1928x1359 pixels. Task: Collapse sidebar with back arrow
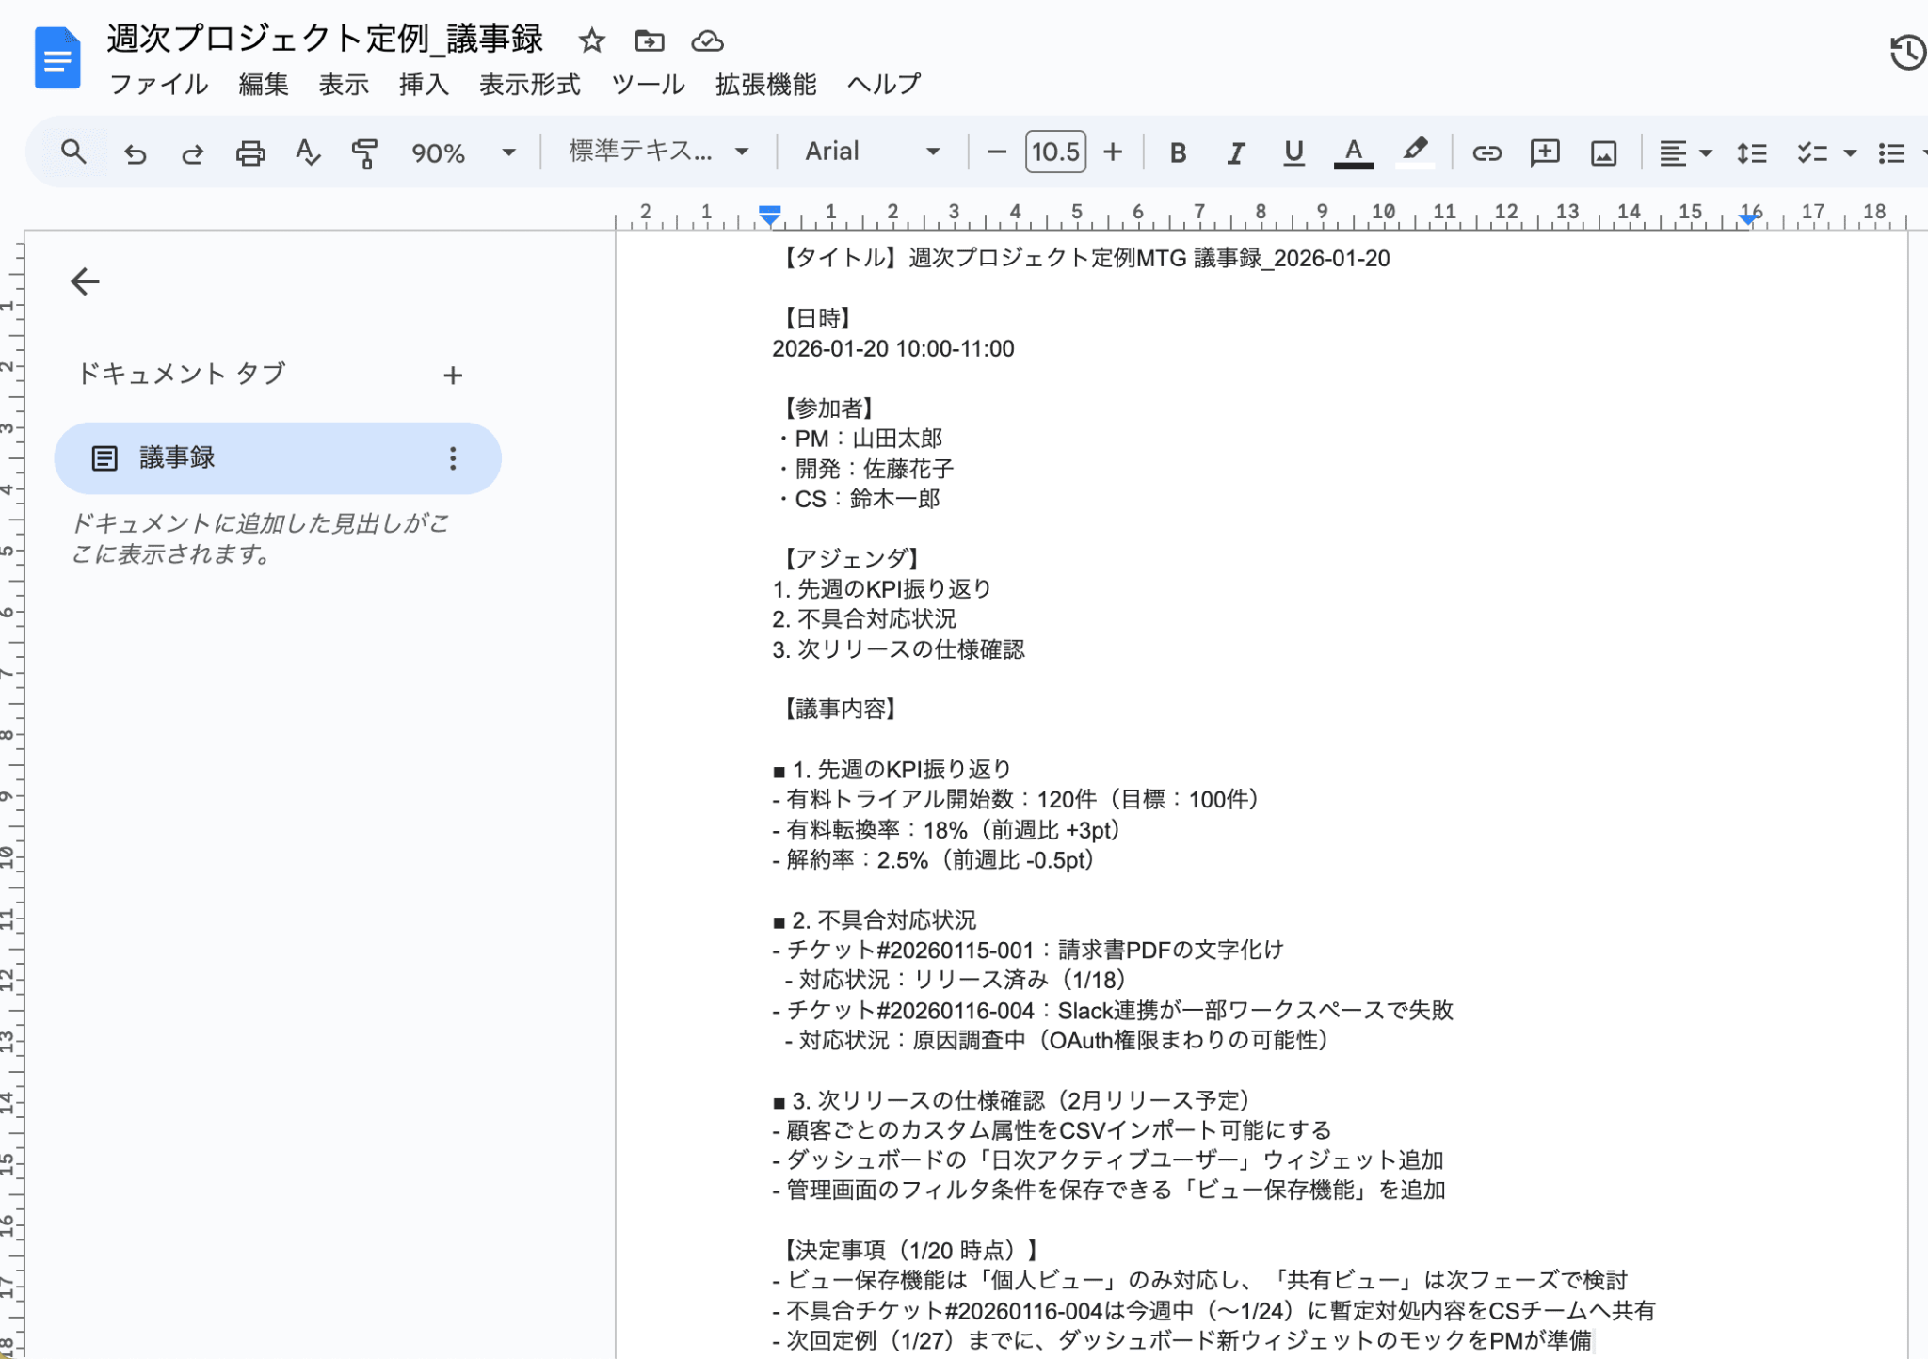pos(85,281)
